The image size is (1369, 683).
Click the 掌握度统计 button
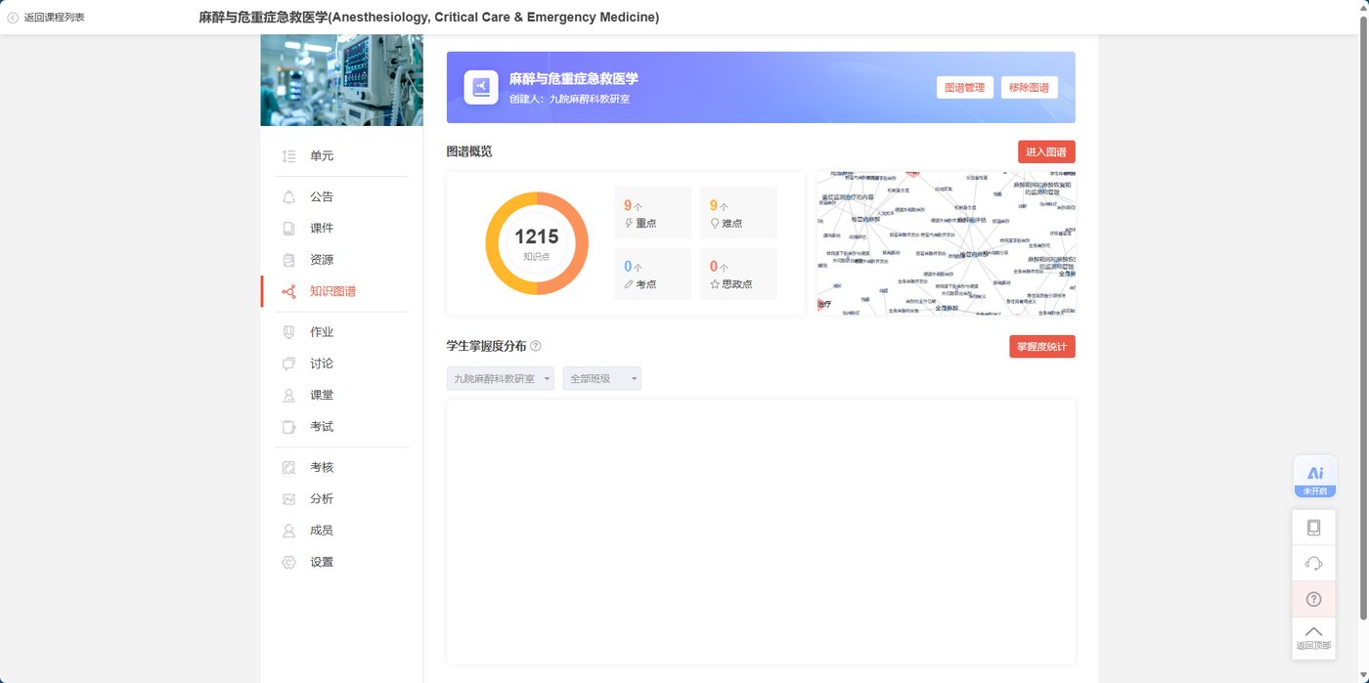(x=1042, y=346)
